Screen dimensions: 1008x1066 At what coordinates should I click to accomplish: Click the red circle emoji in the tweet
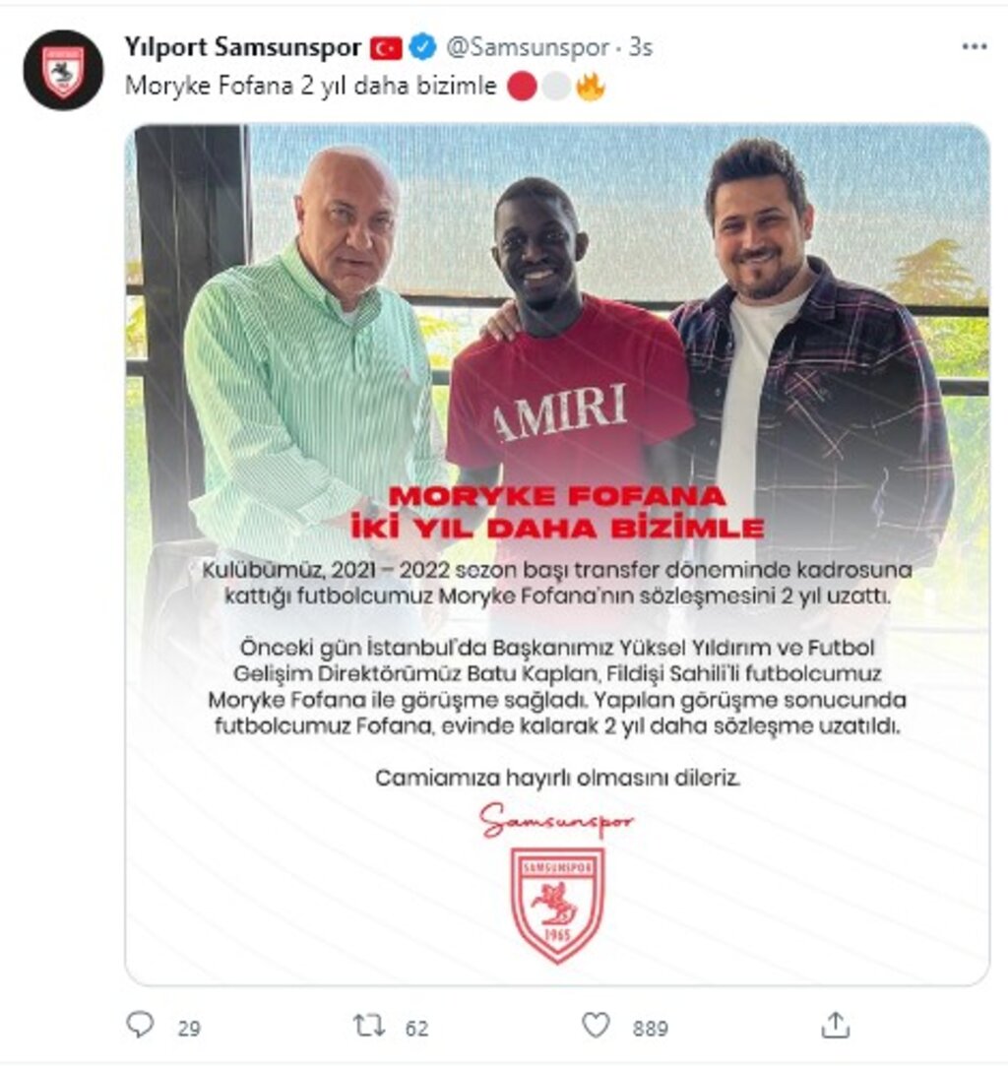522,87
